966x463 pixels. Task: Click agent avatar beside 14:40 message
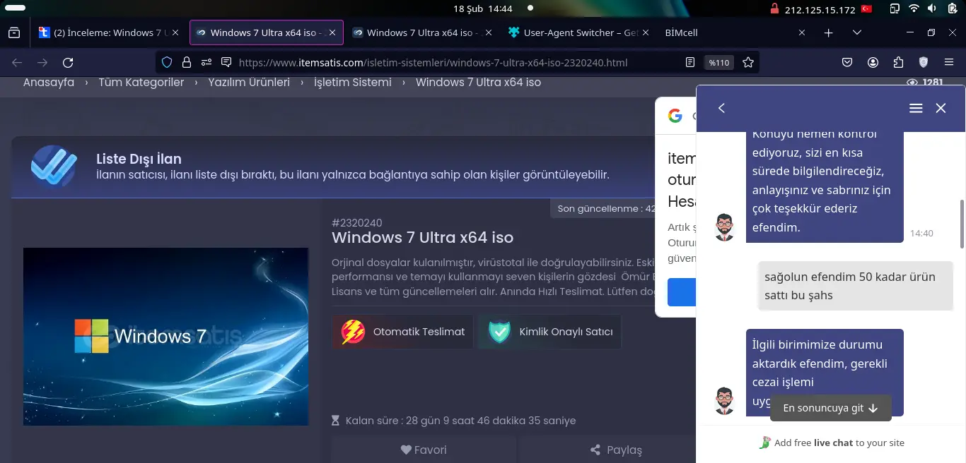[x=724, y=227]
